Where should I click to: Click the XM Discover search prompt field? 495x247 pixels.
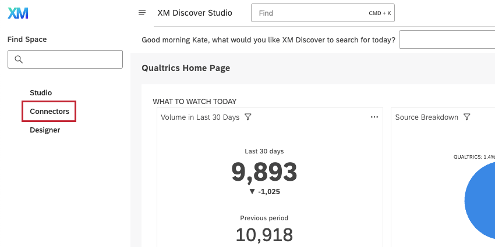click(x=447, y=40)
